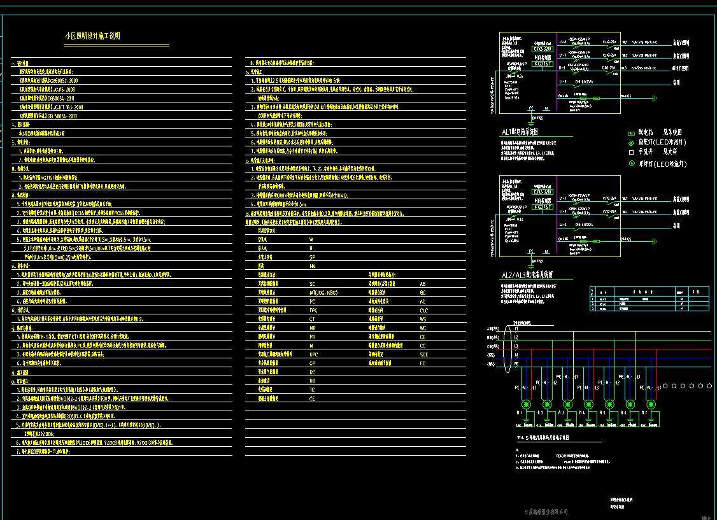This screenshot has height=520, width=717.
Task: Select the SCE code in laying-location table
Action: tap(423, 354)
